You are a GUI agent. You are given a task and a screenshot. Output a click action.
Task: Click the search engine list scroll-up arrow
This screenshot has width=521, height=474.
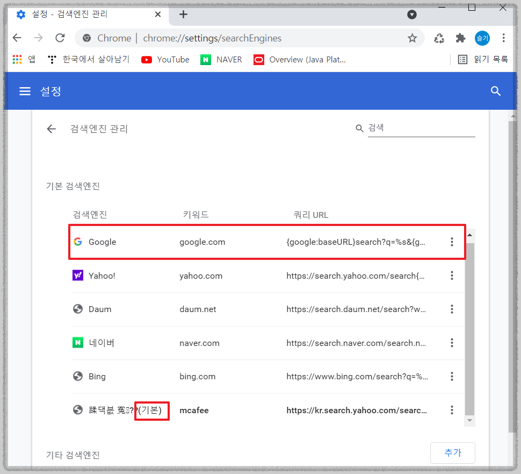pyautogui.click(x=469, y=235)
